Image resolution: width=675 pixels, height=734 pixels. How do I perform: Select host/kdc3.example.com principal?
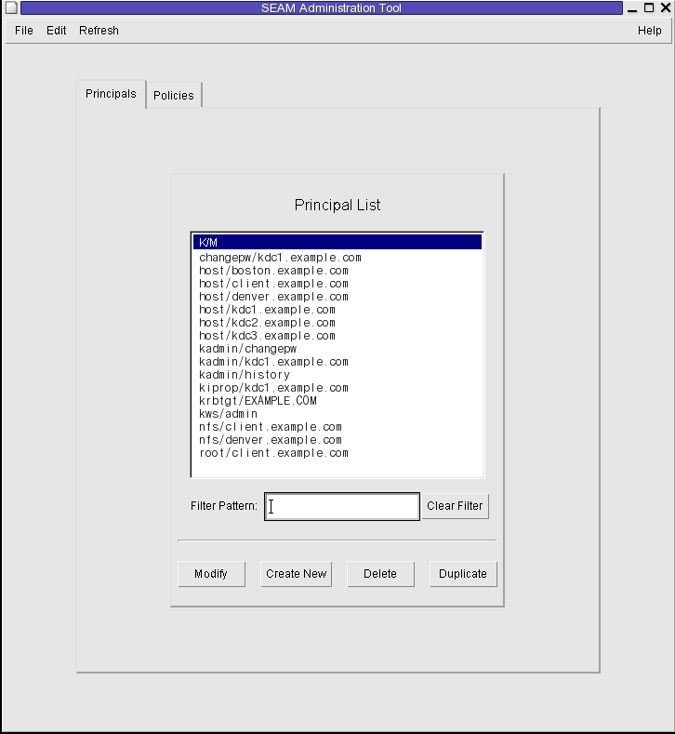337,336
